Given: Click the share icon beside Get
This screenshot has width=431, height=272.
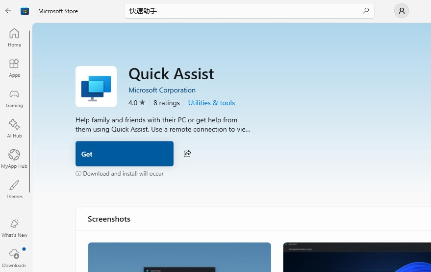Looking at the screenshot, I should tap(187, 154).
